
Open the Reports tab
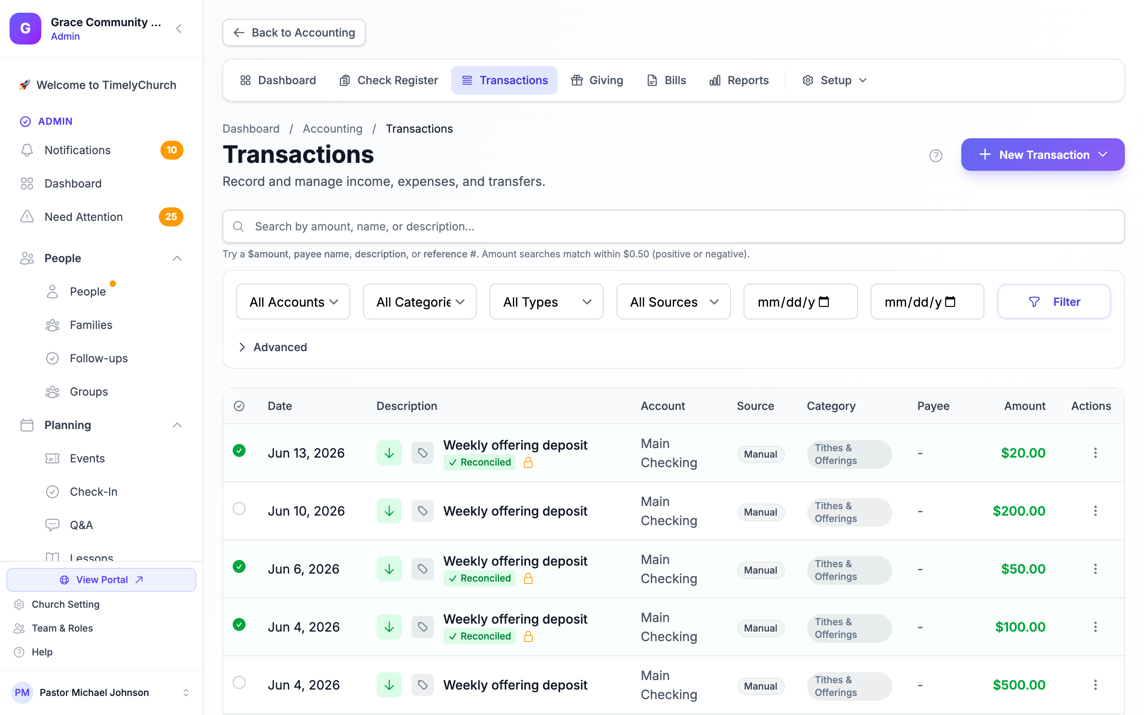739,80
